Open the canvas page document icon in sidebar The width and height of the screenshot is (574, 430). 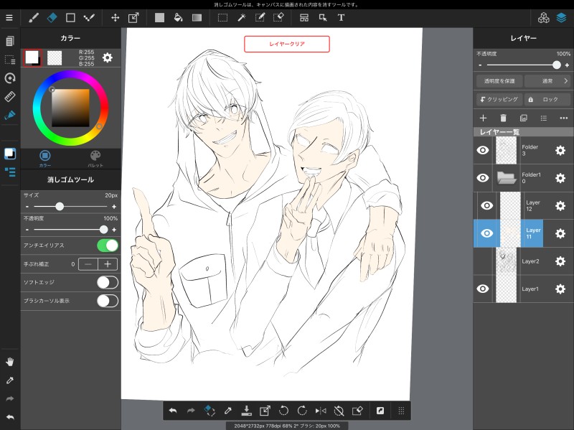coord(10,41)
